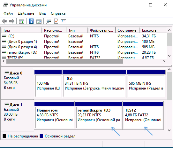Open the Вид menu
173x148 pixels.
coord(42,13)
